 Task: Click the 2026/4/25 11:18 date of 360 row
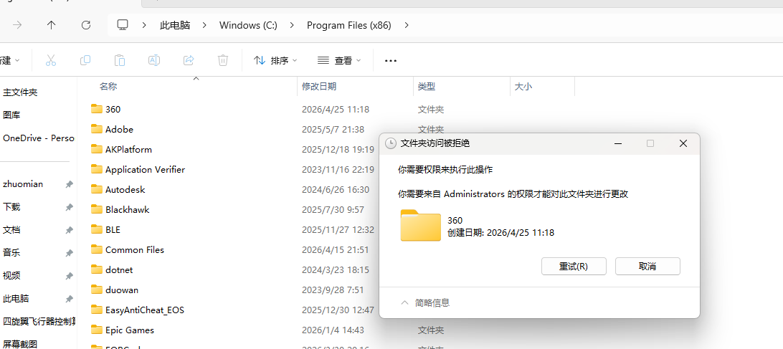pos(336,110)
